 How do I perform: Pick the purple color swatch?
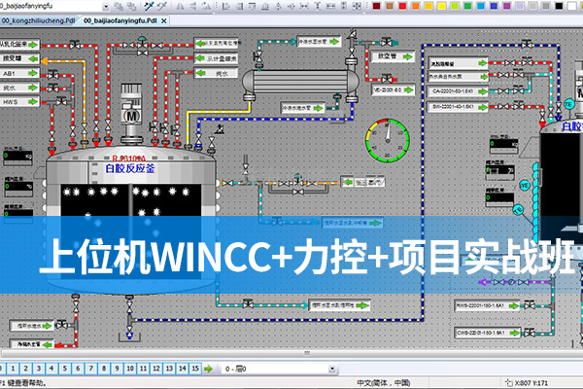(x=507, y=6)
